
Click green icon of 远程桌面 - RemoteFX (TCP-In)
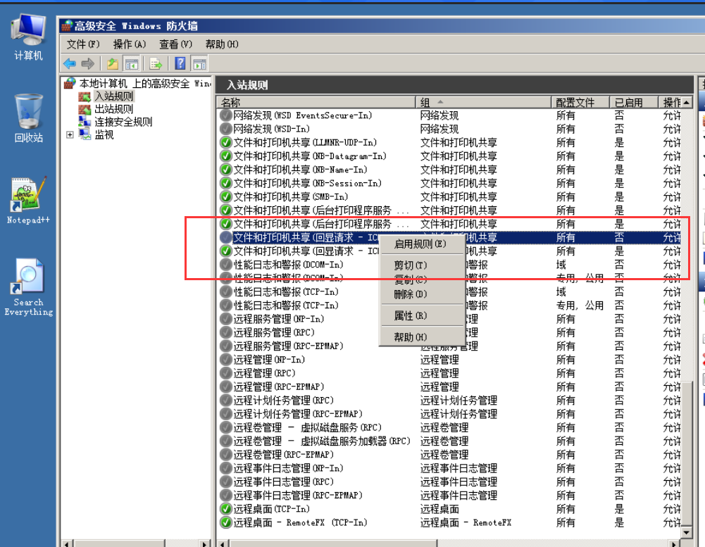(x=225, y=523)
